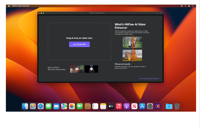Click the "Privacy and security" heading

[122, 64]
